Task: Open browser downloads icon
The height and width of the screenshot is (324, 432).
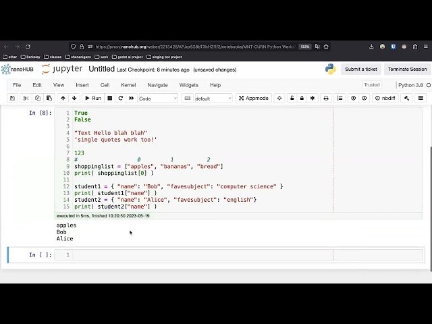Action: 371,47
